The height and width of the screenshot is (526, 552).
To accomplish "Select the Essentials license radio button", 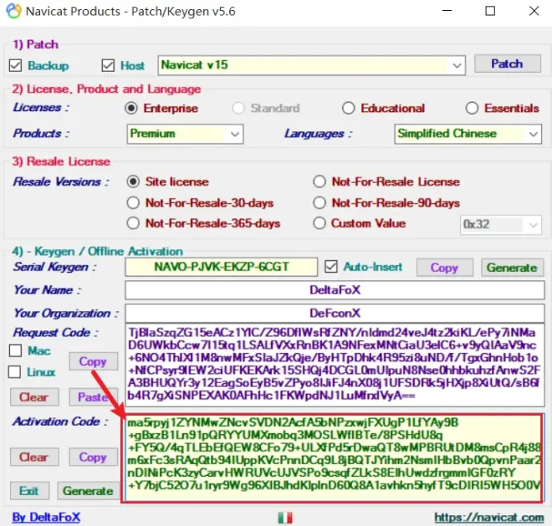I will point(472,108).
